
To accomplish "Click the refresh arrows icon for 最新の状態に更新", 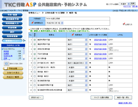I will click(6, 64).
